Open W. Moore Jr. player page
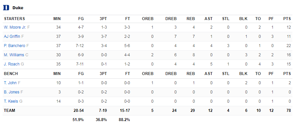Image resolution: width=296 pixels, height=125 pixels. click(15, 27)
